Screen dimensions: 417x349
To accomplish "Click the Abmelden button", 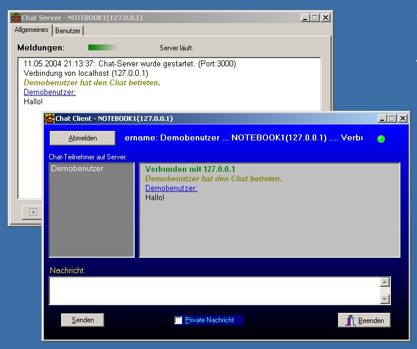I will click(82, 138).
